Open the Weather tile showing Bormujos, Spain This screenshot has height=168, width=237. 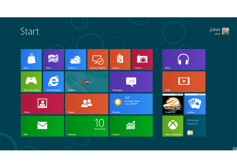[131, 104]
